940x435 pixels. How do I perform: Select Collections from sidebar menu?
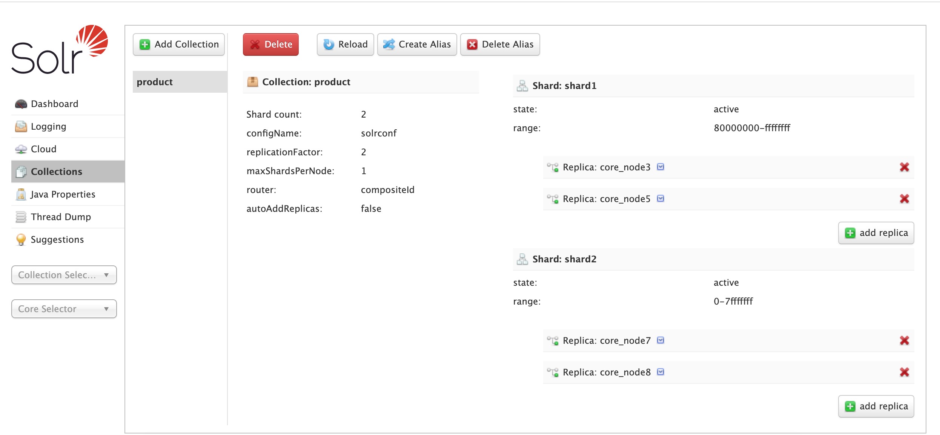[x=56, y=172]
